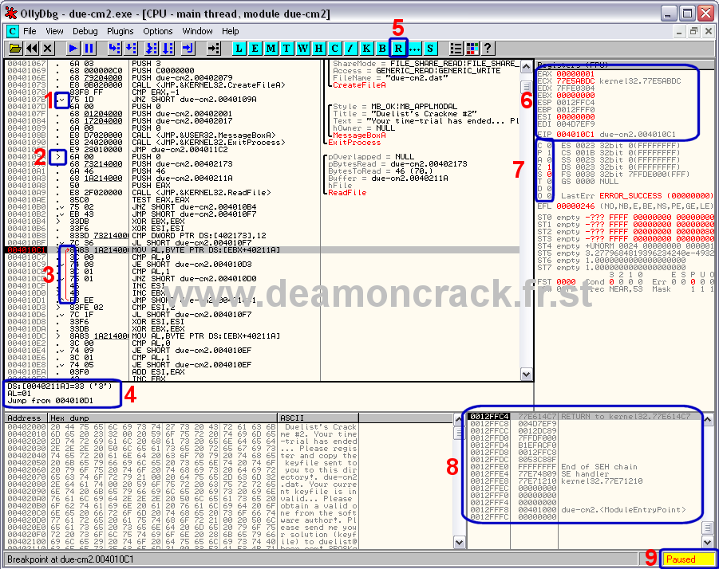Click the Go to address icon

coord(213,48)
